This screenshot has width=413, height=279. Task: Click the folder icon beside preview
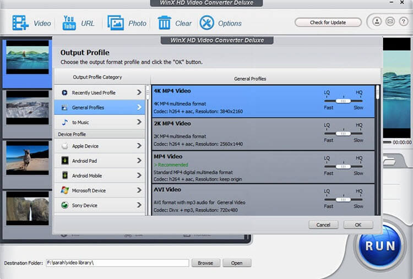[x=389, y=161]
